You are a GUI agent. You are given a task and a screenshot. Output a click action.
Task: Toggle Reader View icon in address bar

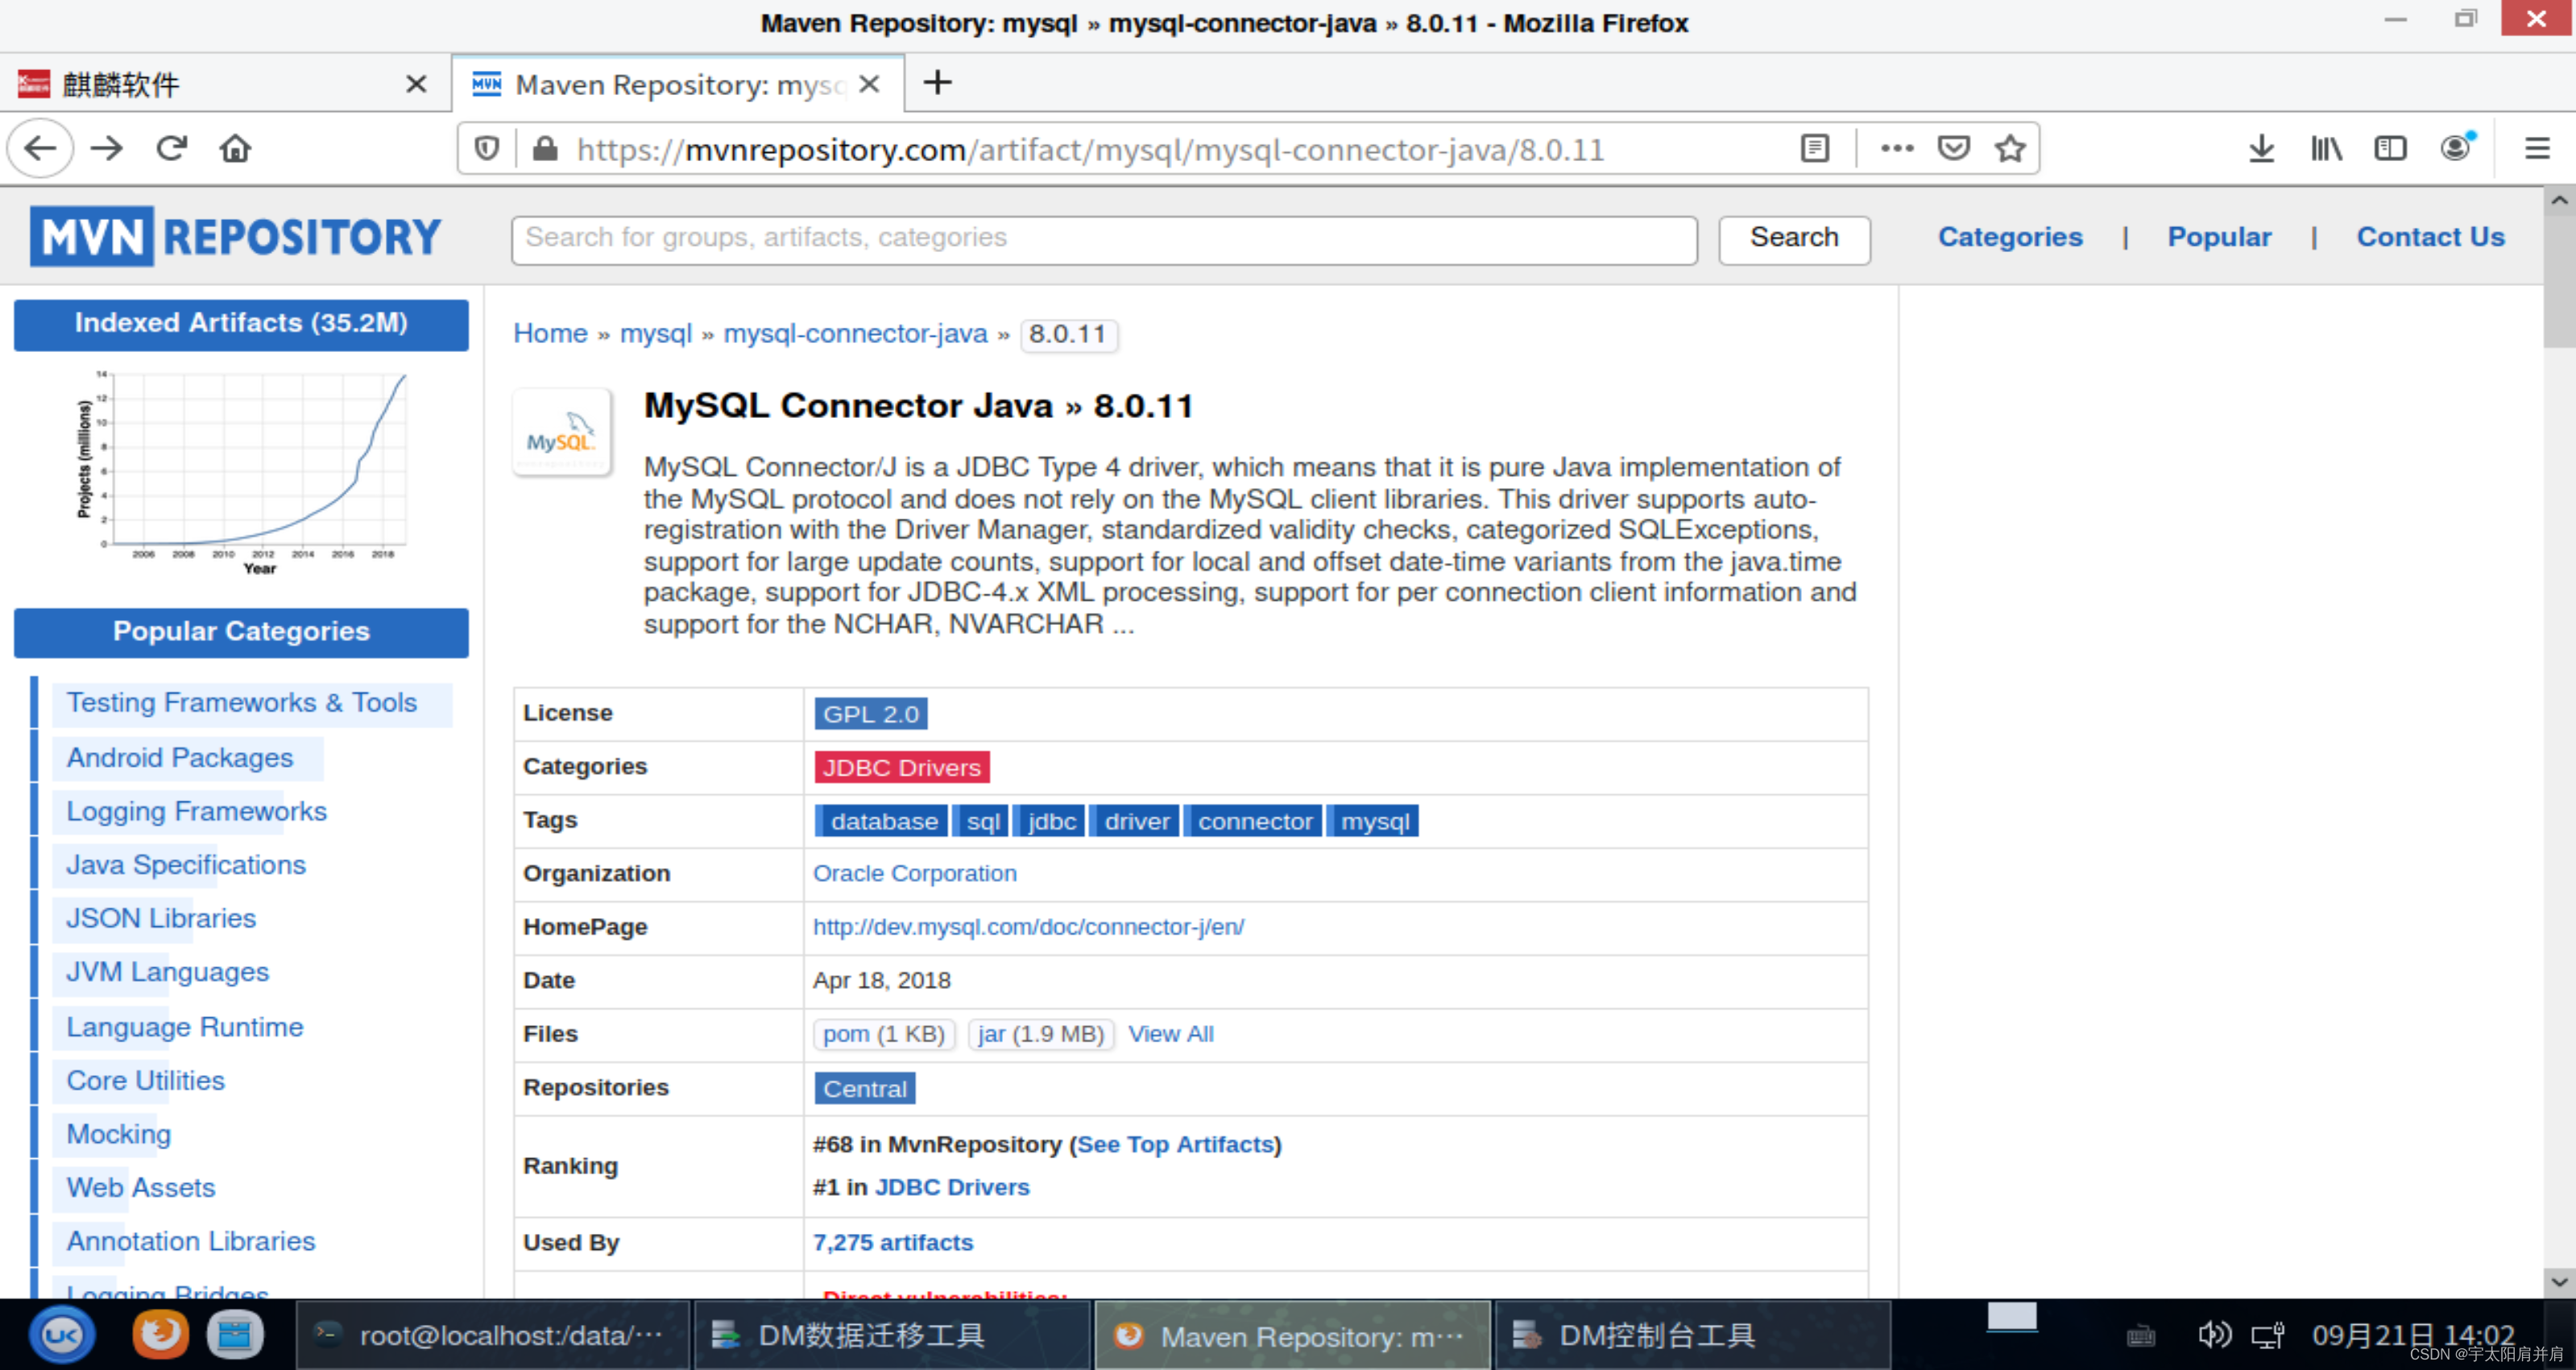pos(1815,149)
